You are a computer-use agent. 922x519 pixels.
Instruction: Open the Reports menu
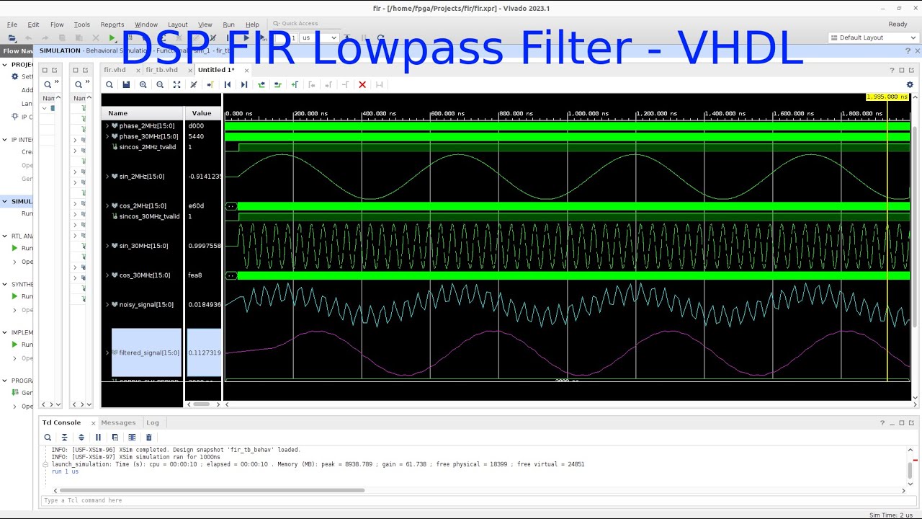112,25
